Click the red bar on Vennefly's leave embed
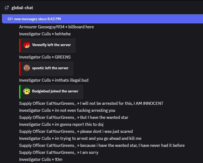 click(20, 45)
